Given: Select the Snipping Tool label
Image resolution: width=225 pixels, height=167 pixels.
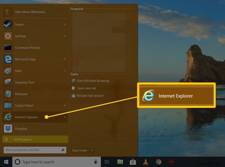Looking at the screenshot, I should [24, 82].
